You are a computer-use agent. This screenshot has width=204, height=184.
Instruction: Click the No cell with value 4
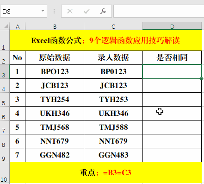[x=18, y=113]
